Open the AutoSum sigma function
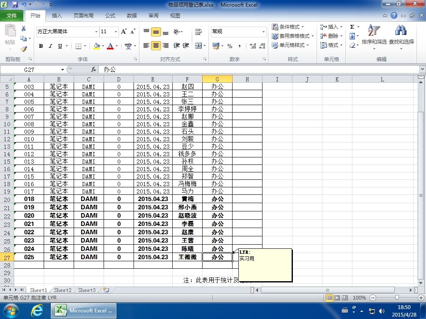 pyautogui.click(x=352, y=27)
